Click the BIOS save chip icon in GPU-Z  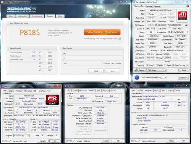coord(186,25)
